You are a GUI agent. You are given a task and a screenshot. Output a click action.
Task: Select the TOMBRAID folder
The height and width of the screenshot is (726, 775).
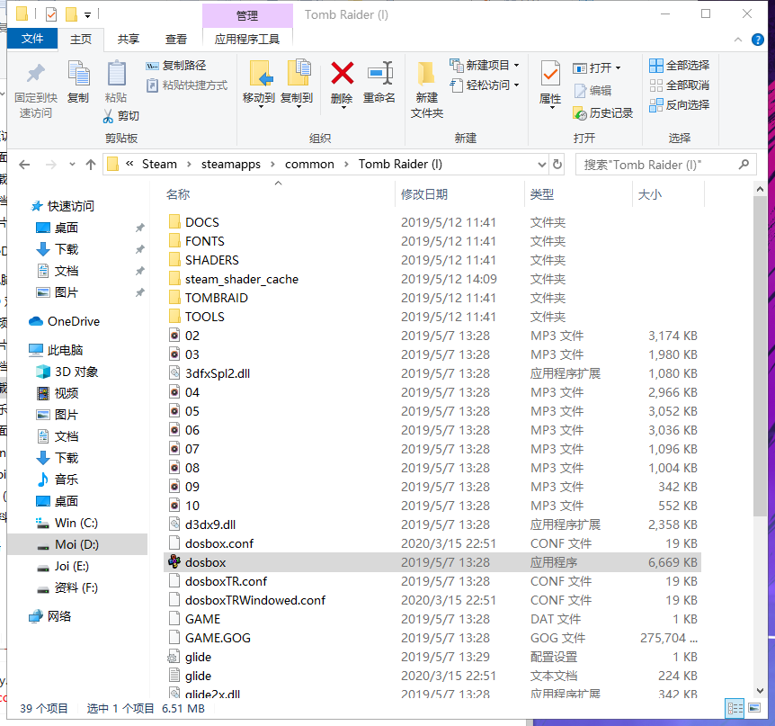point(217,298)
